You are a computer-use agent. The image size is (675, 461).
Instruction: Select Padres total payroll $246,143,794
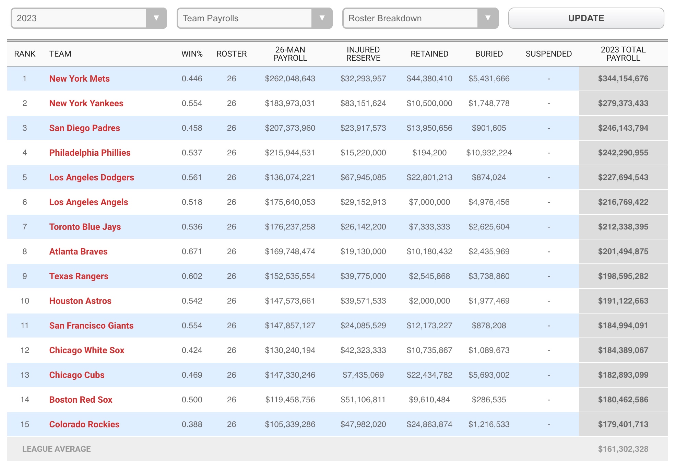623,128
